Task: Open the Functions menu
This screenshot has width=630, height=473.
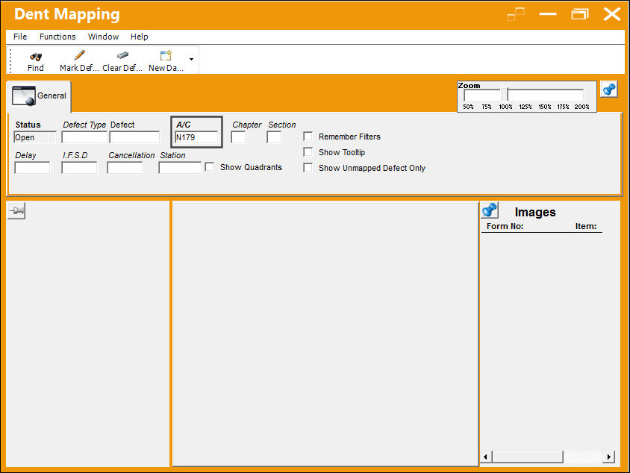Action: (57, 37)
